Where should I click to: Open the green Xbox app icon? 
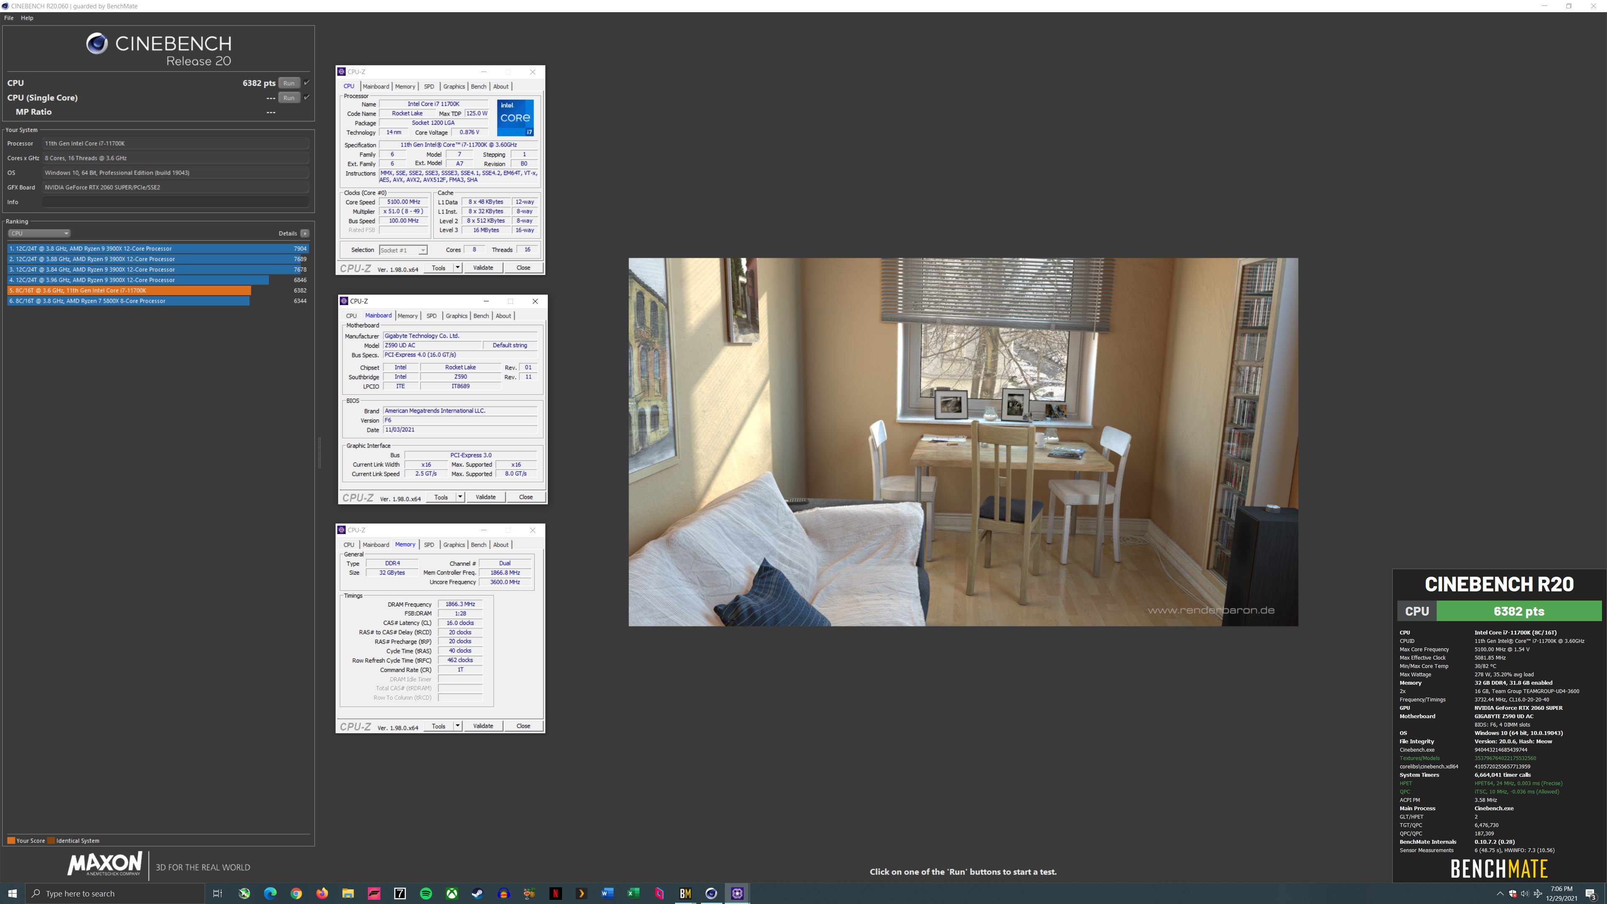(452, 894)
